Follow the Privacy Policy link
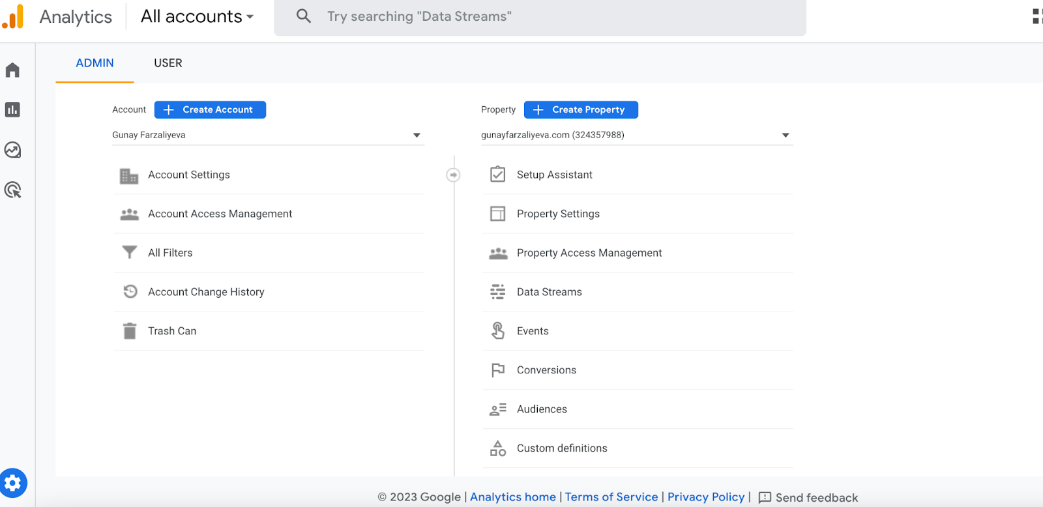The image size is (1043, 507). coord(706,497)
